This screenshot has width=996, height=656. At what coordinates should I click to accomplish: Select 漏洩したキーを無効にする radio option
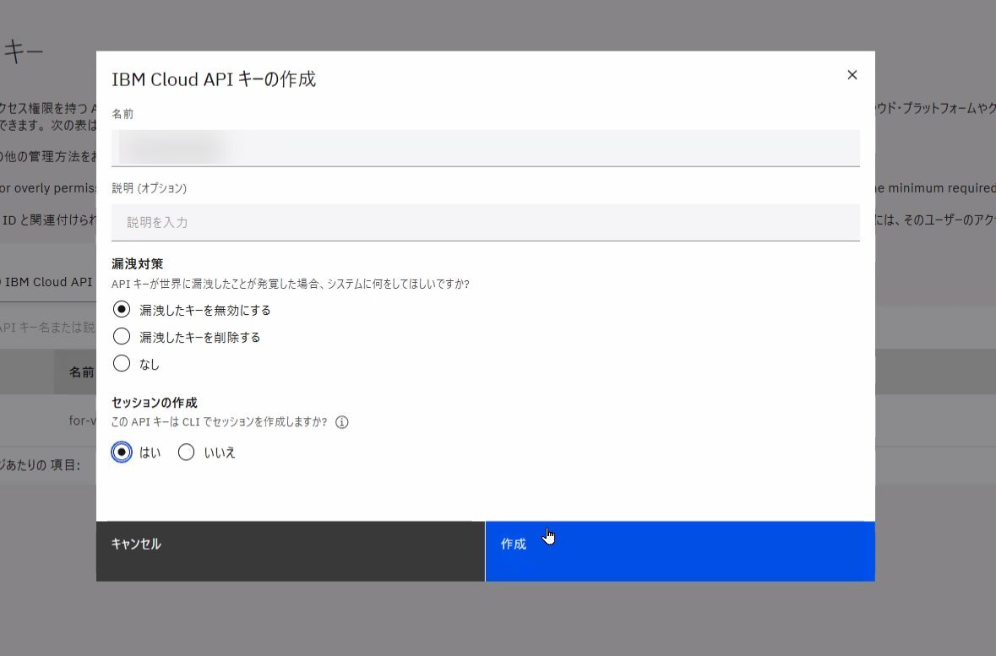(x=122, y=309)
